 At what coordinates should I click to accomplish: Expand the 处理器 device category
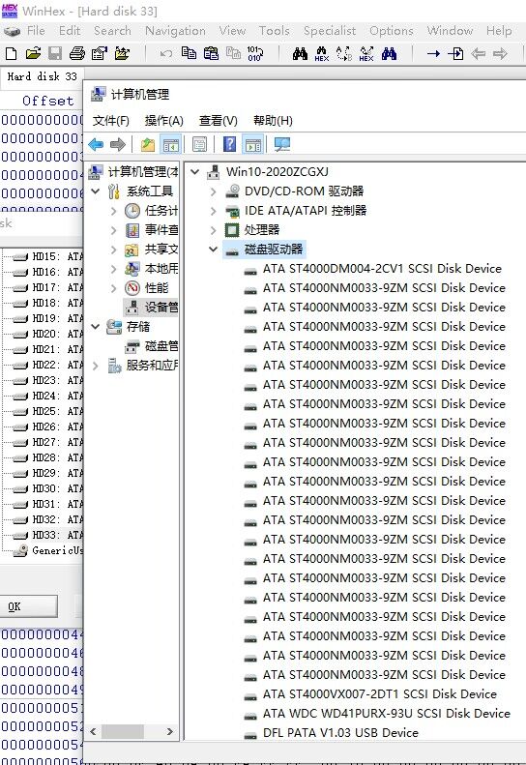pyautogui.click(x=214, y=230)
